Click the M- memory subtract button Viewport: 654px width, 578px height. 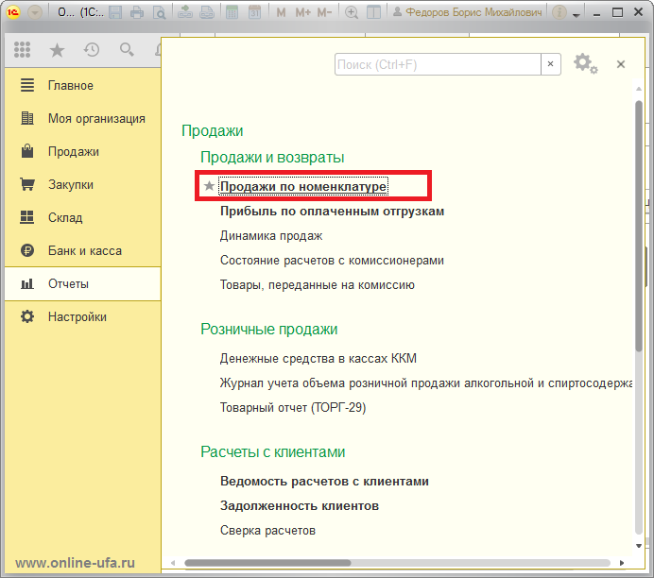click(x=324, y=12)
